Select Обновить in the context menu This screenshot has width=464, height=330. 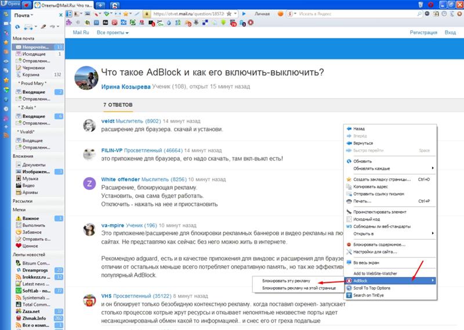[390, 162]
